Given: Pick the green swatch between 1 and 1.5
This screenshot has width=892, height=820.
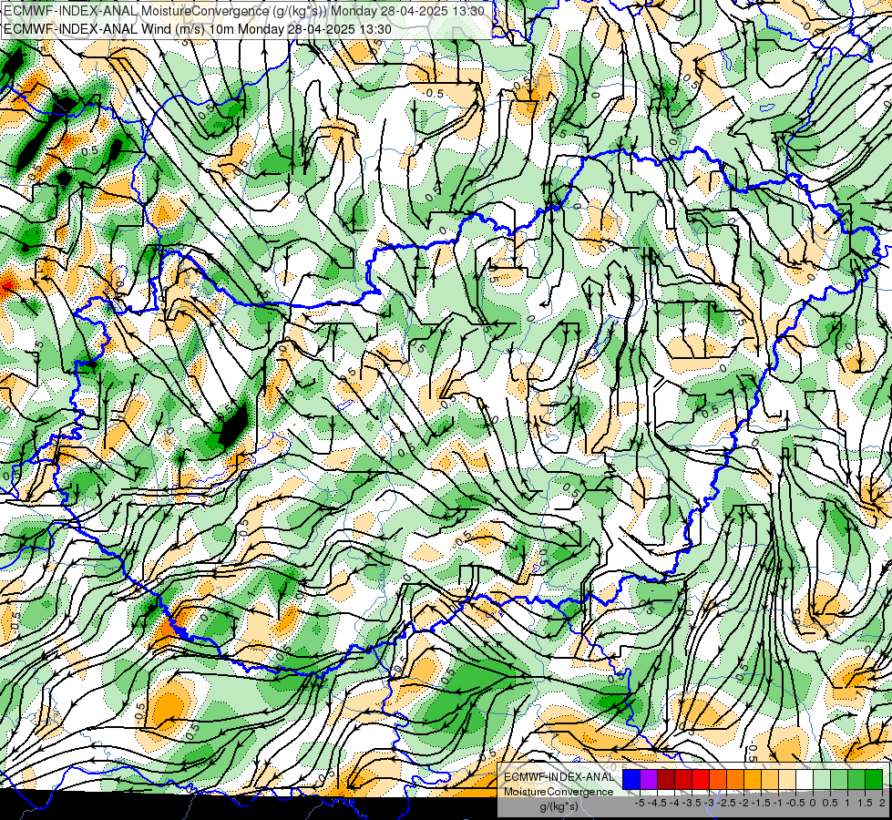Looking at the screenshot, I should click(856, 779).
